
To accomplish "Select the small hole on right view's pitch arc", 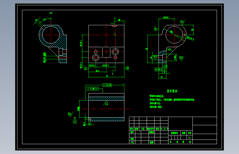I will click(x=184, y=35).
